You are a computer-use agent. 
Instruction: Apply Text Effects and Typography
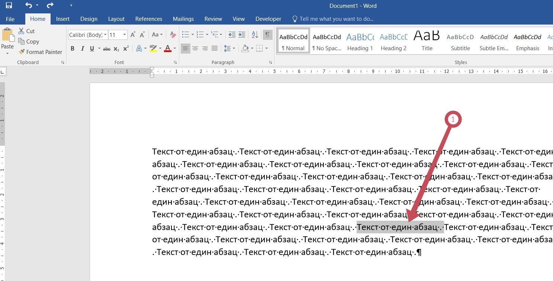point(139,48)
